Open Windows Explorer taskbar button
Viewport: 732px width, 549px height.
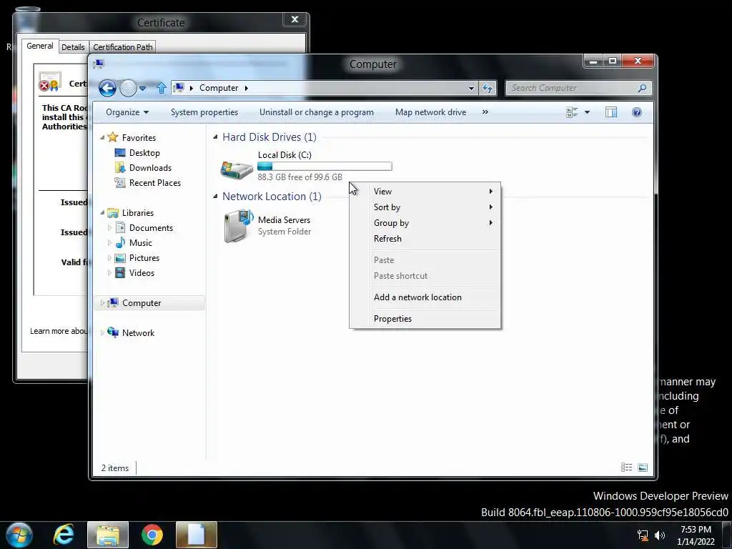[108, 535]
